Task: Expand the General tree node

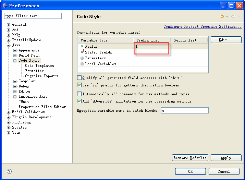Action: coord(9,25)
